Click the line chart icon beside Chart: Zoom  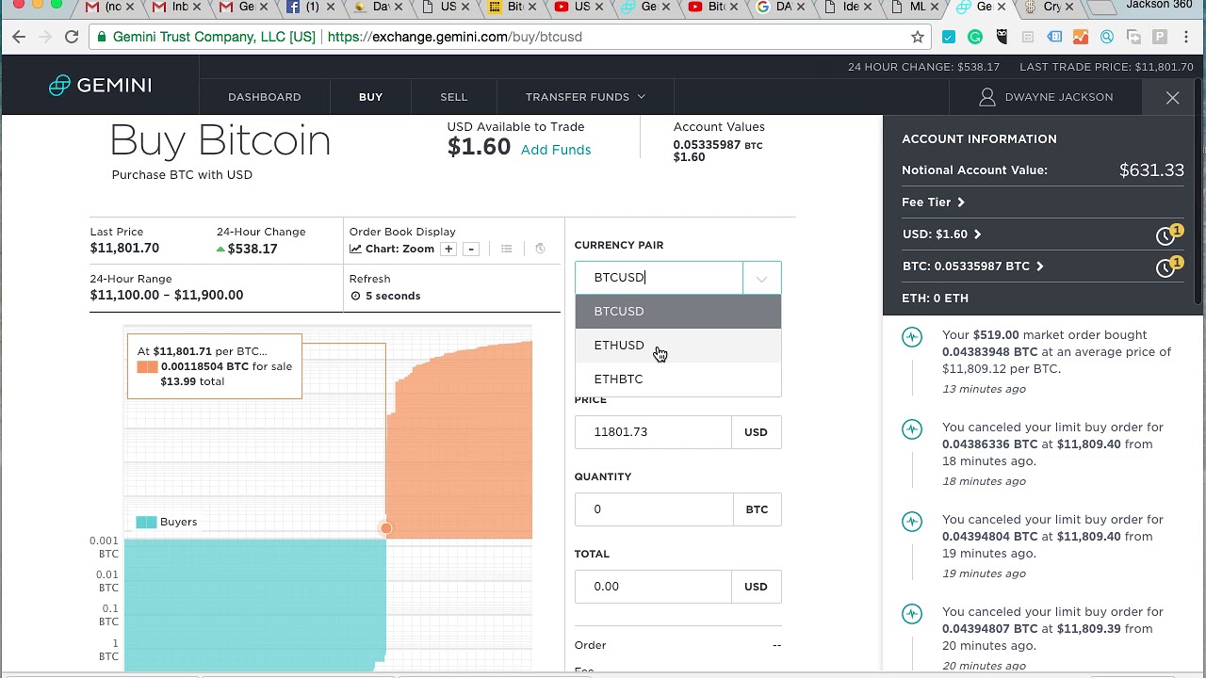(356, 249)
